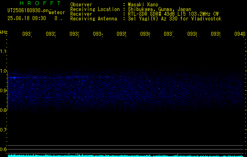Click the 0.8 kHz frequency label
Image resolution: width=247 pixels, height=157 pixels.
4,110
